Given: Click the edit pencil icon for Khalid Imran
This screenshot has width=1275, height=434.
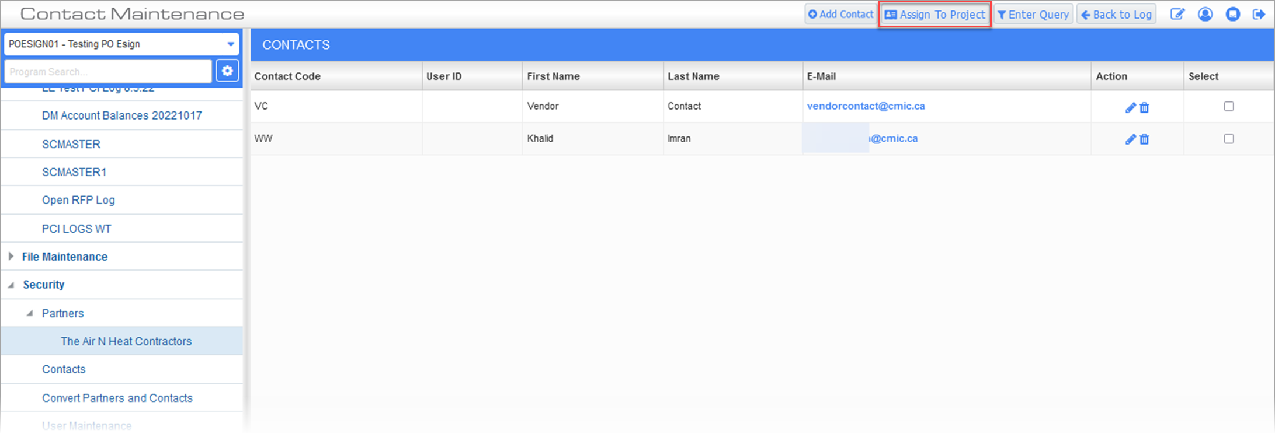Looking at the screenshot, I should point(1130,139).
